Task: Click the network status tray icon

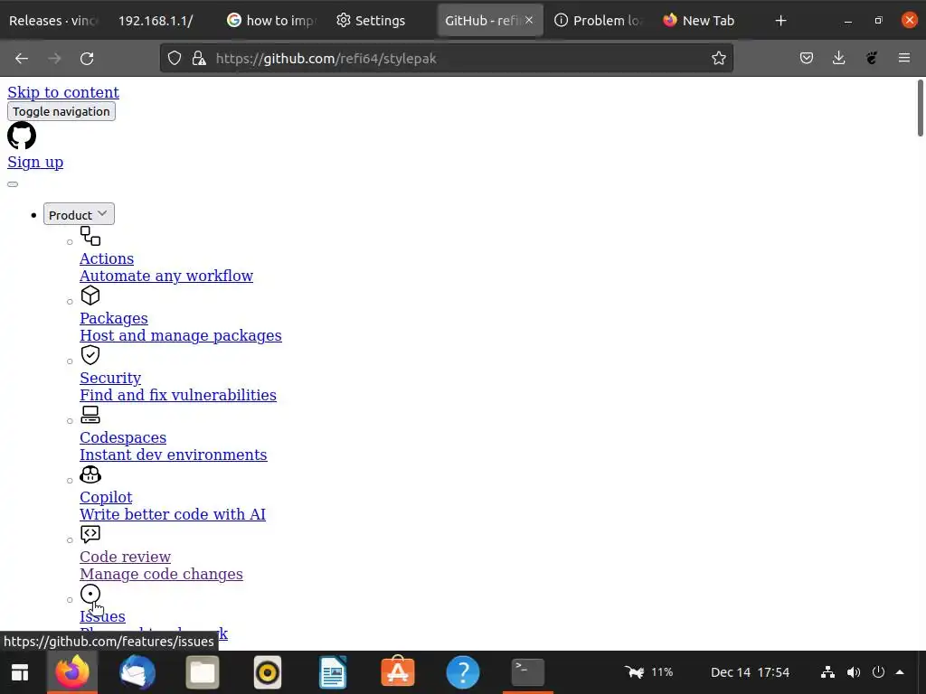Action: (828, 672)
